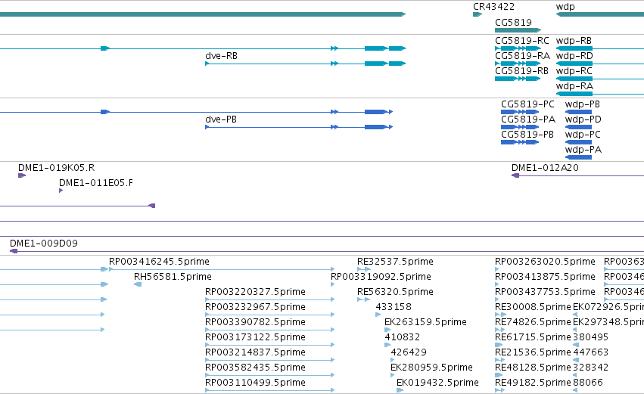Select transcript label CG5819-RB

521,71
